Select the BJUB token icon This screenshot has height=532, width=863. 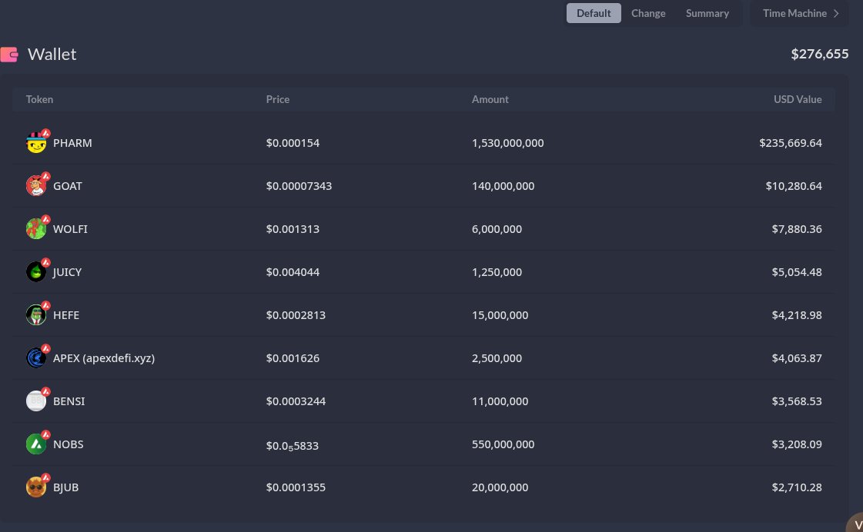tap(36, 487)
